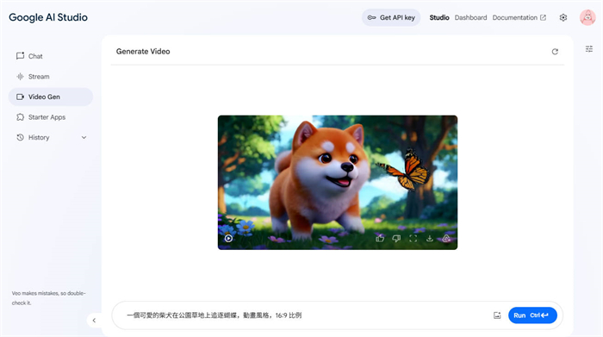
Task: Open the run settings tune icon
Action: [x=589, y=49]
